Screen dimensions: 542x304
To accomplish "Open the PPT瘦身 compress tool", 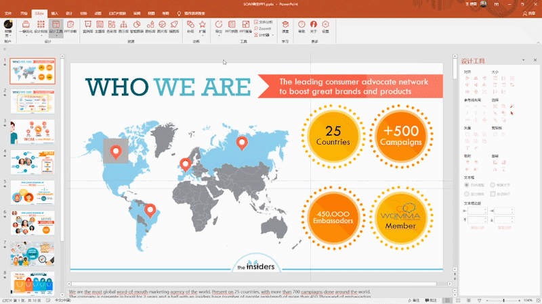I will 246,26.
